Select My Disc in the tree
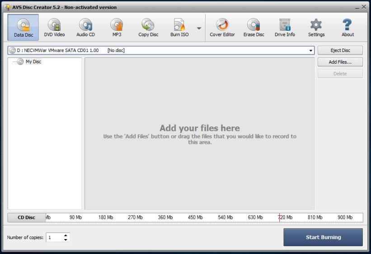 pos(33,61)
